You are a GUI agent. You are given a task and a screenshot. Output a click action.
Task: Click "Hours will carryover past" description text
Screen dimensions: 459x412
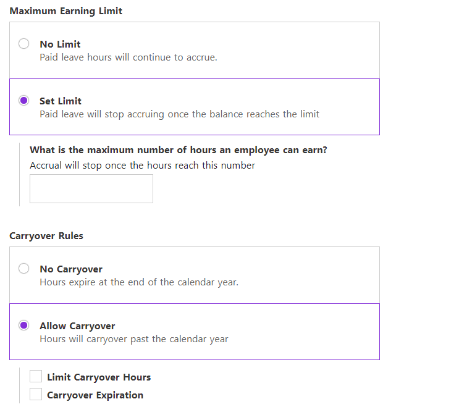(x=134, y=339)
